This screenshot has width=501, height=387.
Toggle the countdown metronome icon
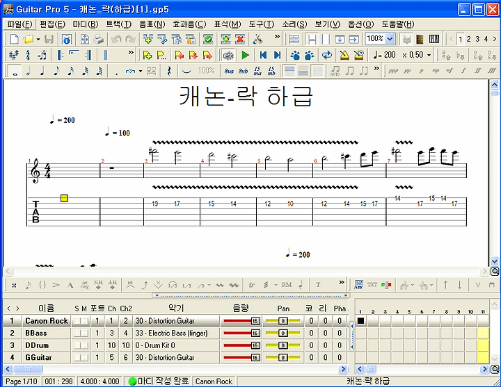(359, 55)
